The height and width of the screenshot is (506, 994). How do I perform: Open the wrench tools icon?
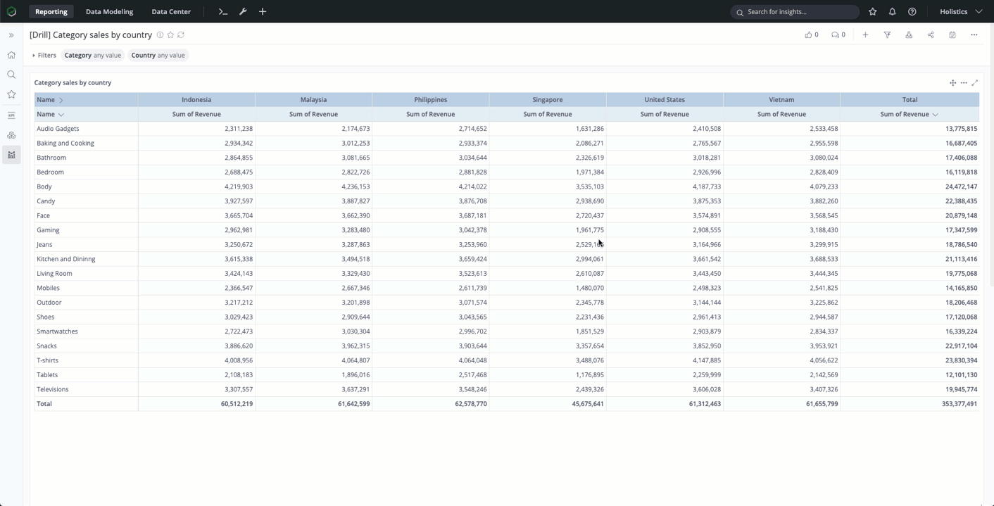click(243, 11)
